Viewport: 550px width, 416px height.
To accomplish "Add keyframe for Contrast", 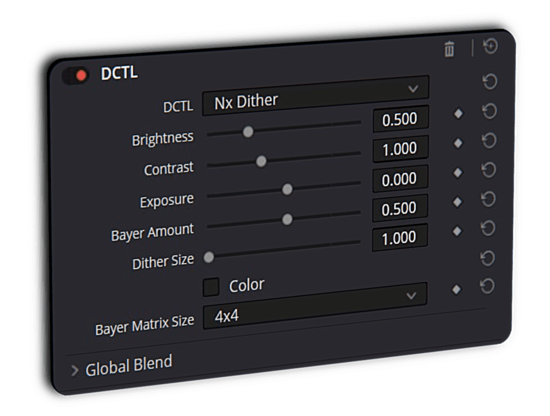I will [458, 143].
